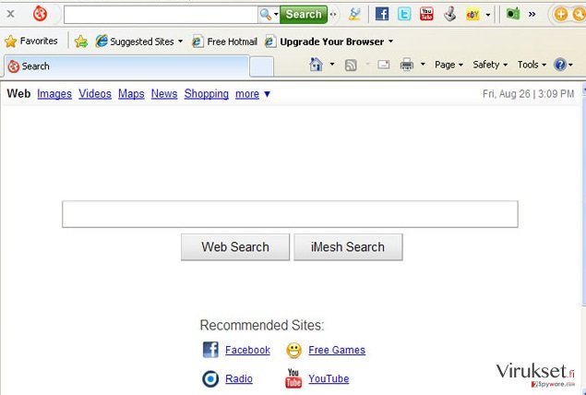The width and height of the screenshot is (586, 395).
Task: Click the joystick games toolbar icon
Action: point(450,14)
